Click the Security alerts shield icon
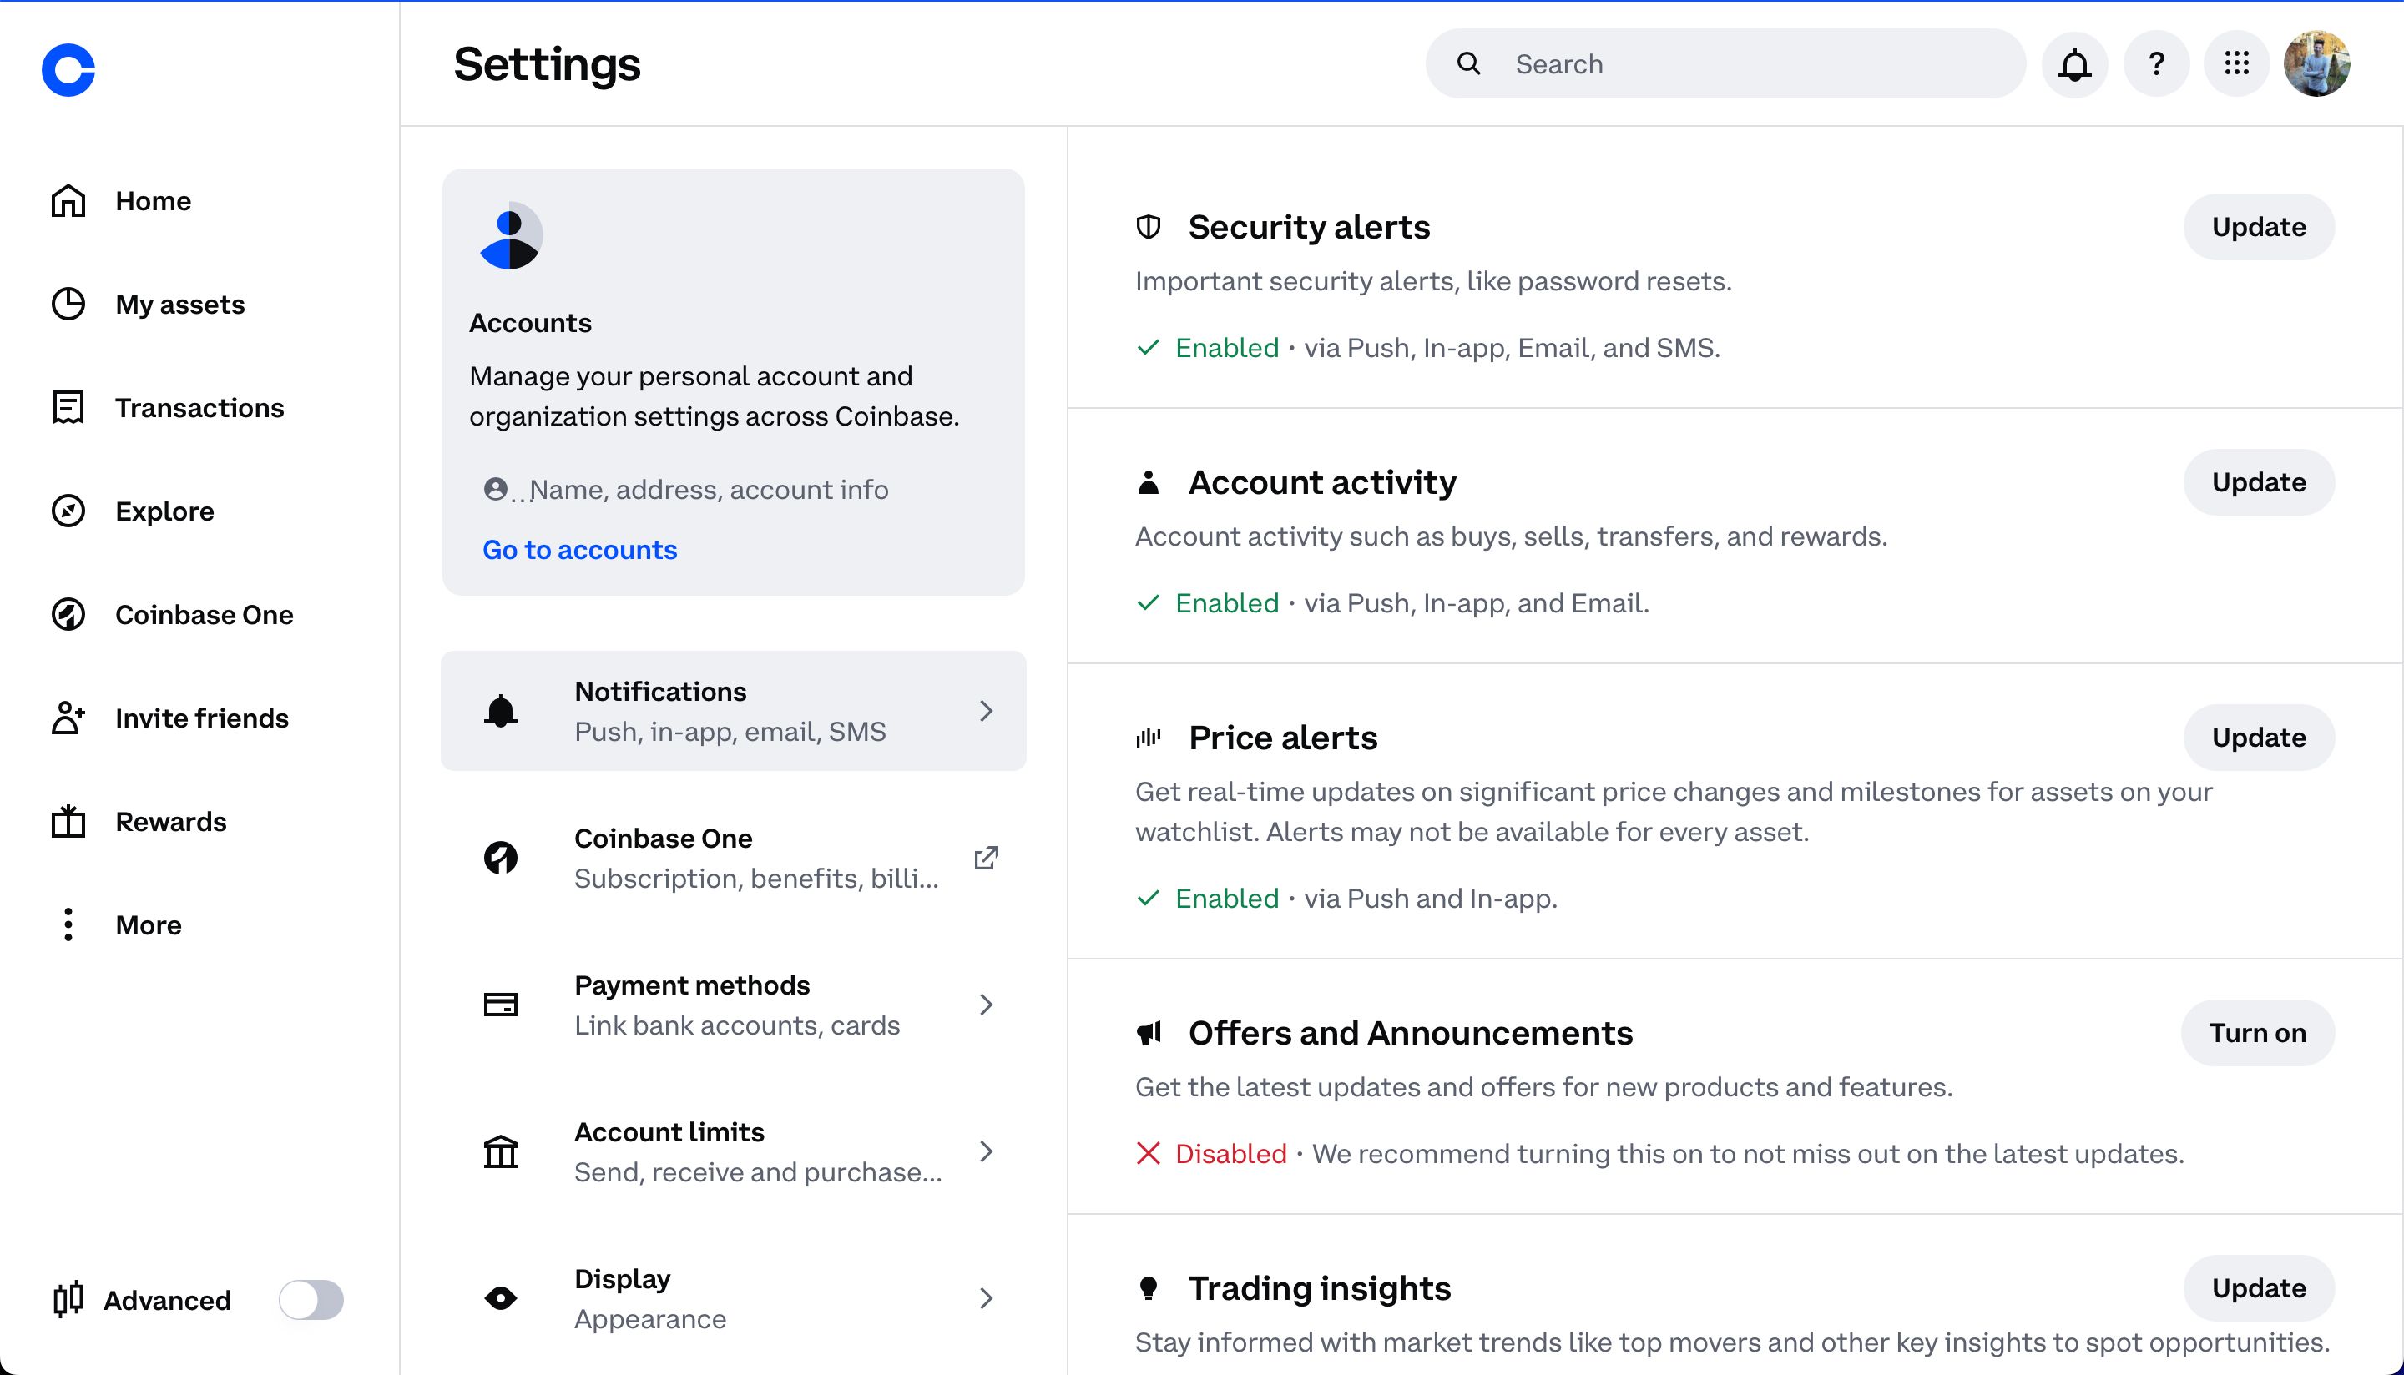Viewport: 2404px width, 1375px height. (x=1148, y=227)
